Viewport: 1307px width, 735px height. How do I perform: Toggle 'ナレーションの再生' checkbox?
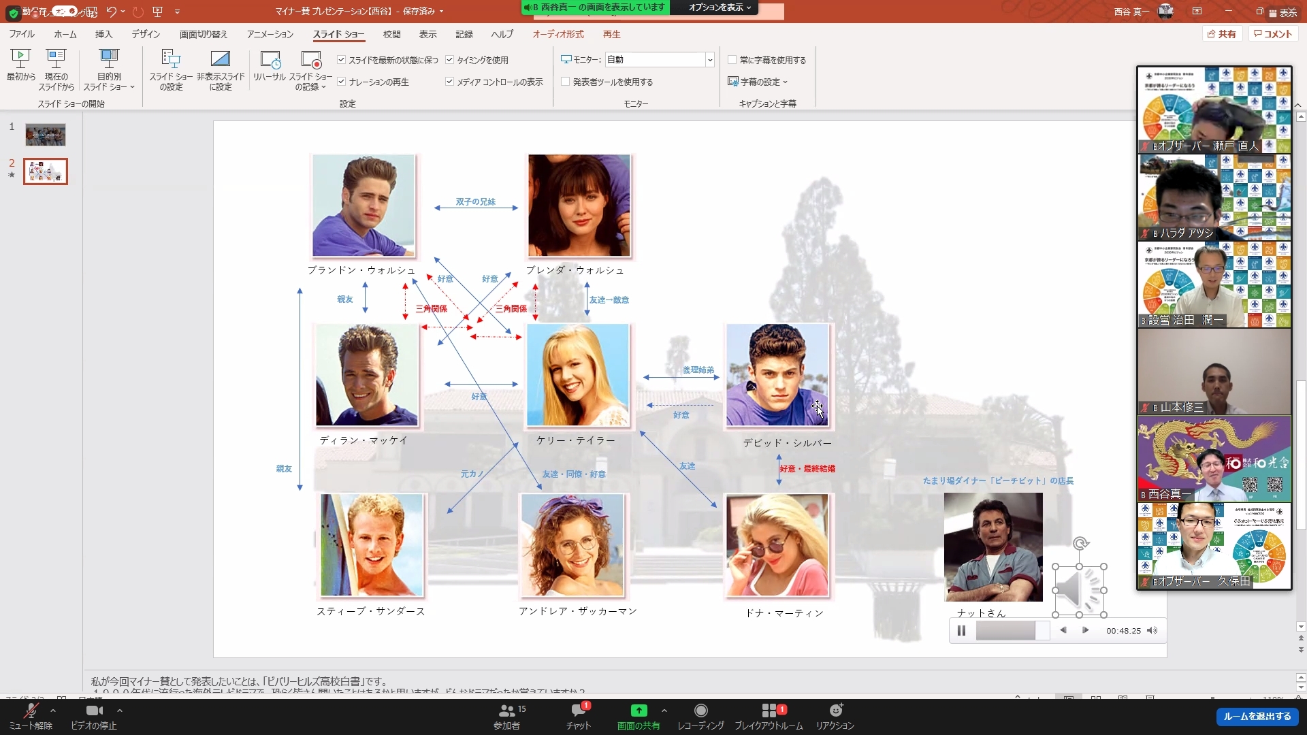coord(342,82)
